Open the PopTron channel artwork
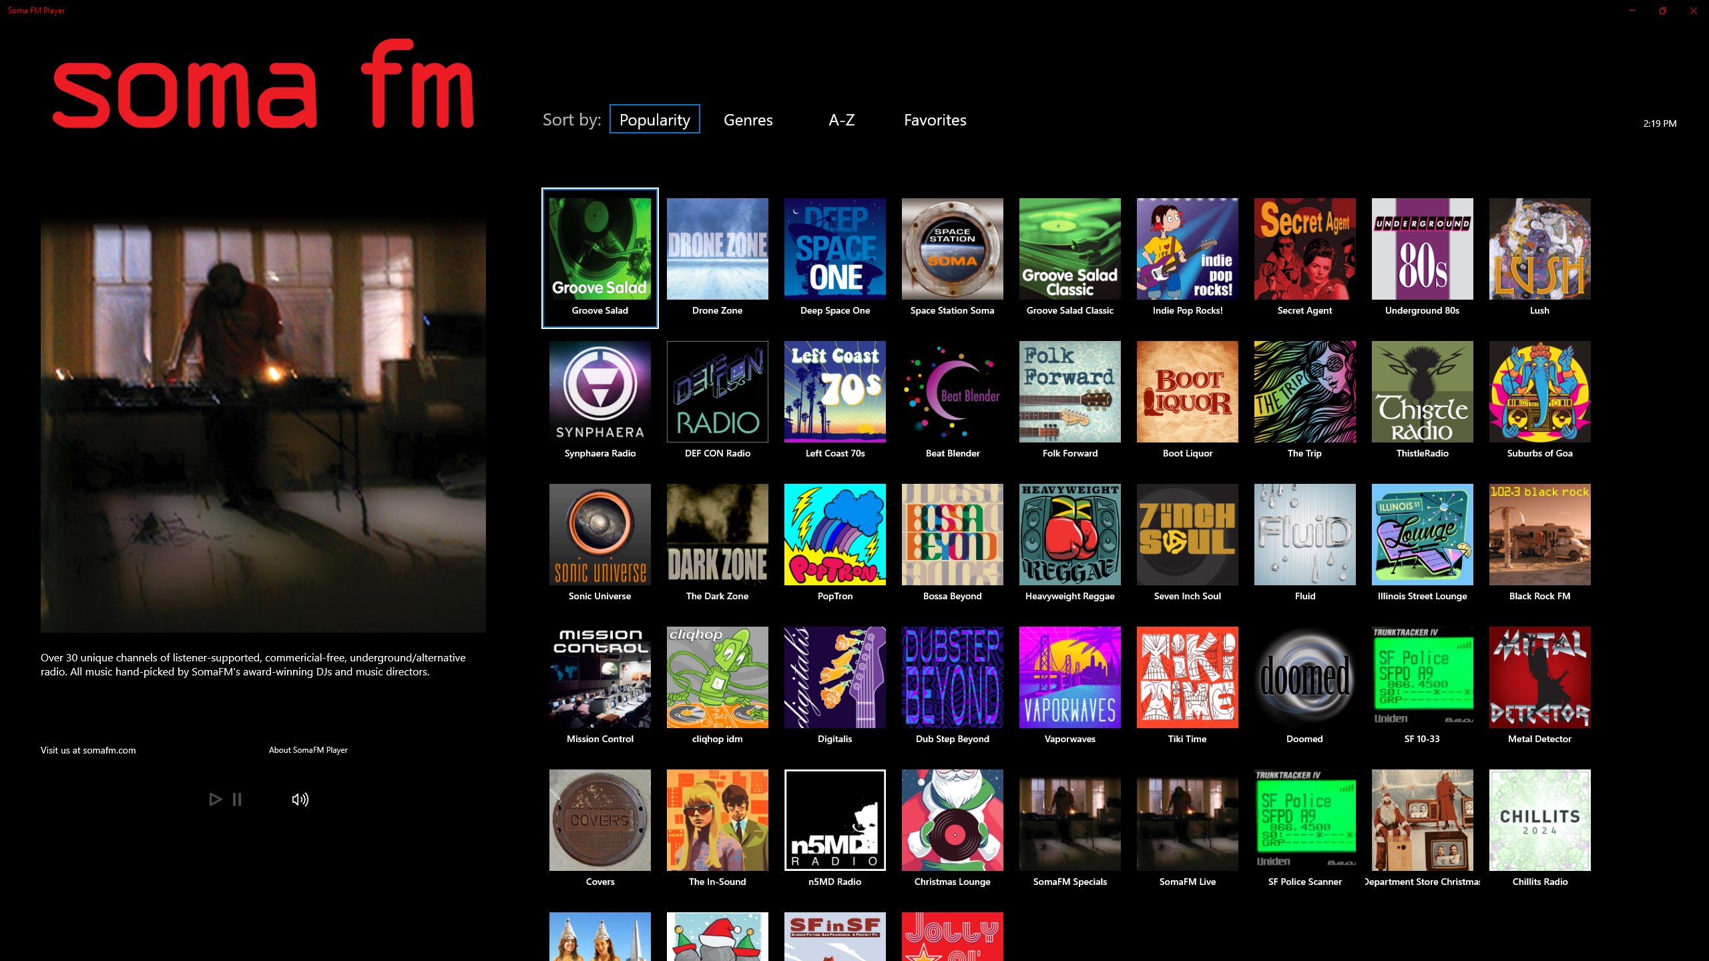The width and height of the screenshot is (1709, 961). pos(834,535)
